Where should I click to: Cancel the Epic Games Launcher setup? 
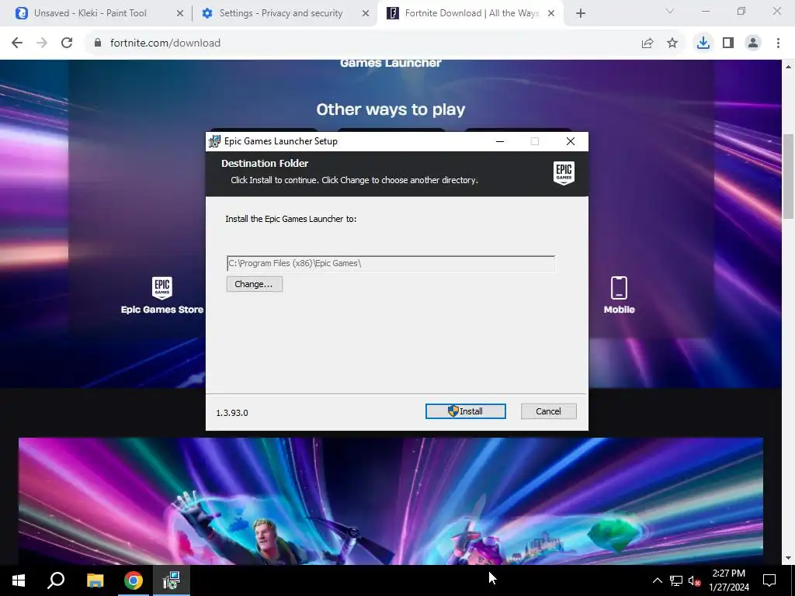click(549, 411)
